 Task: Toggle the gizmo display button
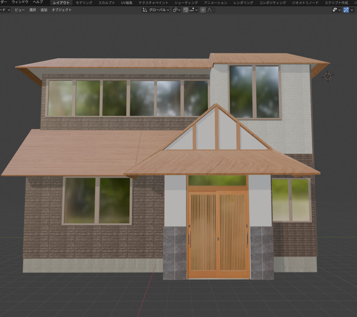coord(346,10)
